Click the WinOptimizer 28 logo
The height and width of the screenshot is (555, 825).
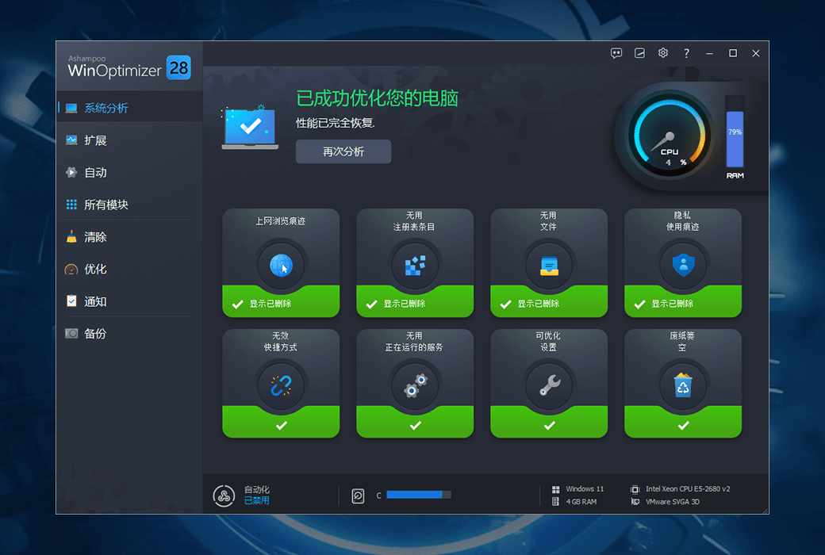click(x=129, y=67)
